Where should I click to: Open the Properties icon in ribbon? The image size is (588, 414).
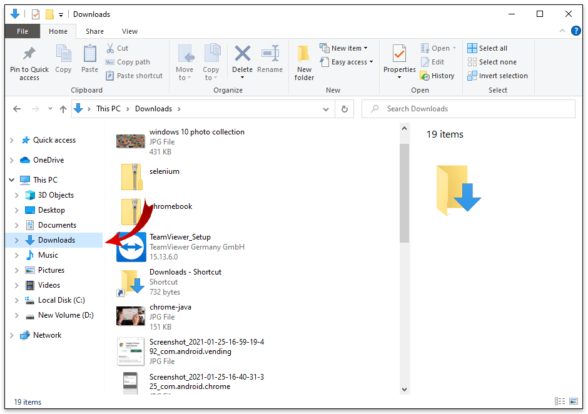[x=400, y=54]
